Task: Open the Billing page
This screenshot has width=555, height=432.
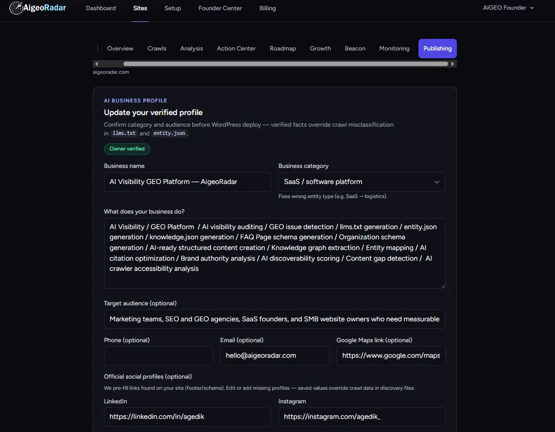Action: coord(267,8)
